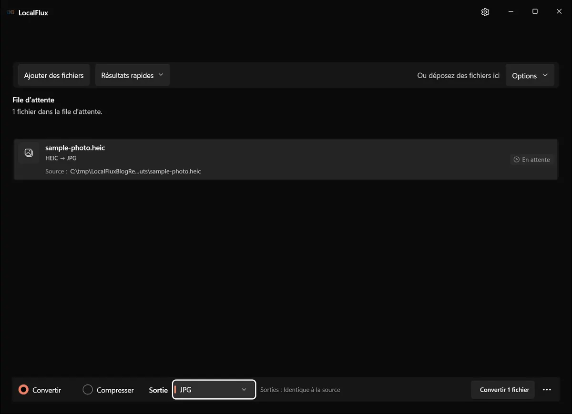Open the Options dropdown menu

click(x=530, y=75)
